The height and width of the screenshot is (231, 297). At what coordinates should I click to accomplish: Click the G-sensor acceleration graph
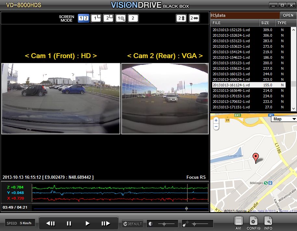pyautogui.click(x=120, y=193)
